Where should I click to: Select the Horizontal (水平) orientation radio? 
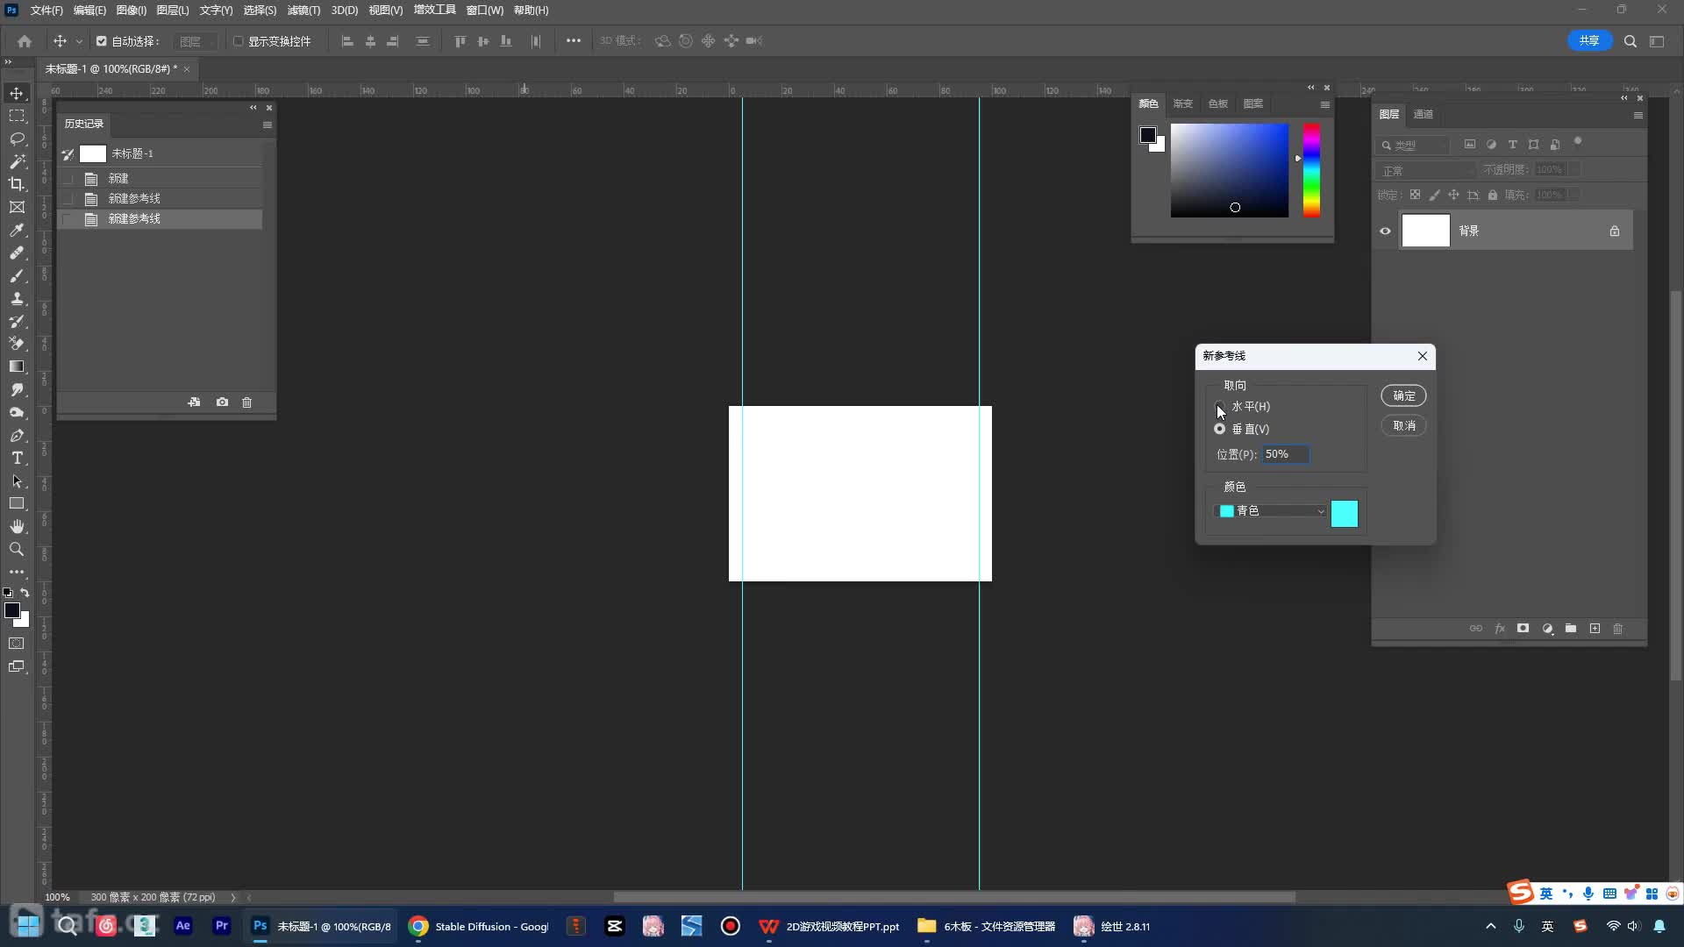1219,406
